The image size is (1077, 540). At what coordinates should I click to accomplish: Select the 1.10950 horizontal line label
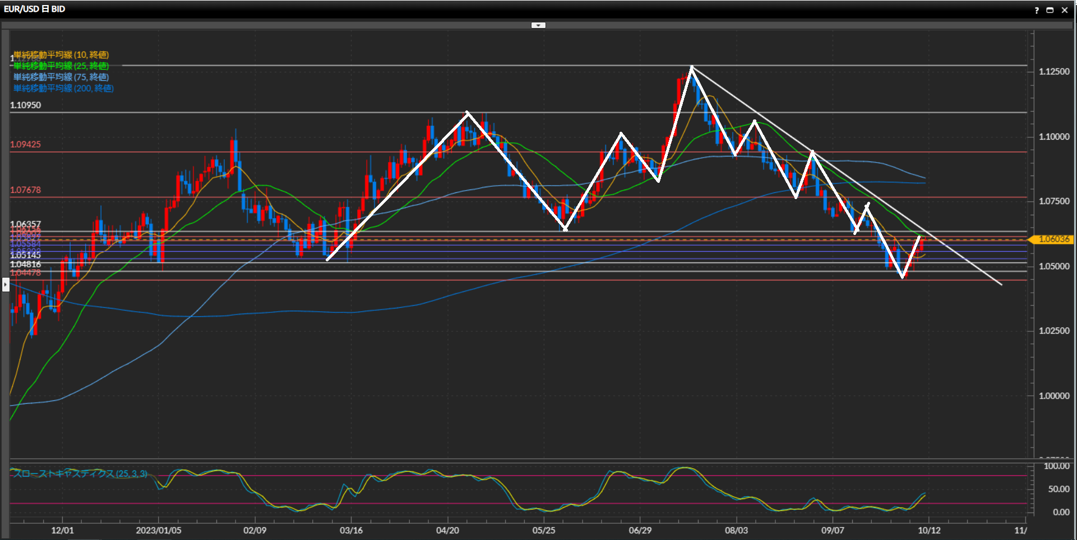click(26, 105)
